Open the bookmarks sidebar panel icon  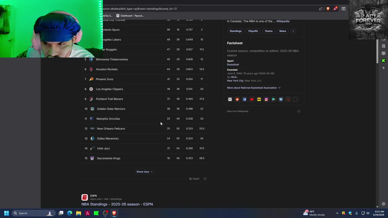pos(383,46)
